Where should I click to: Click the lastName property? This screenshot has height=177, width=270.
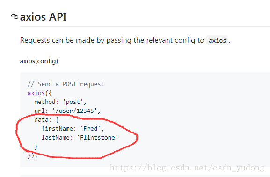(55, 137)
